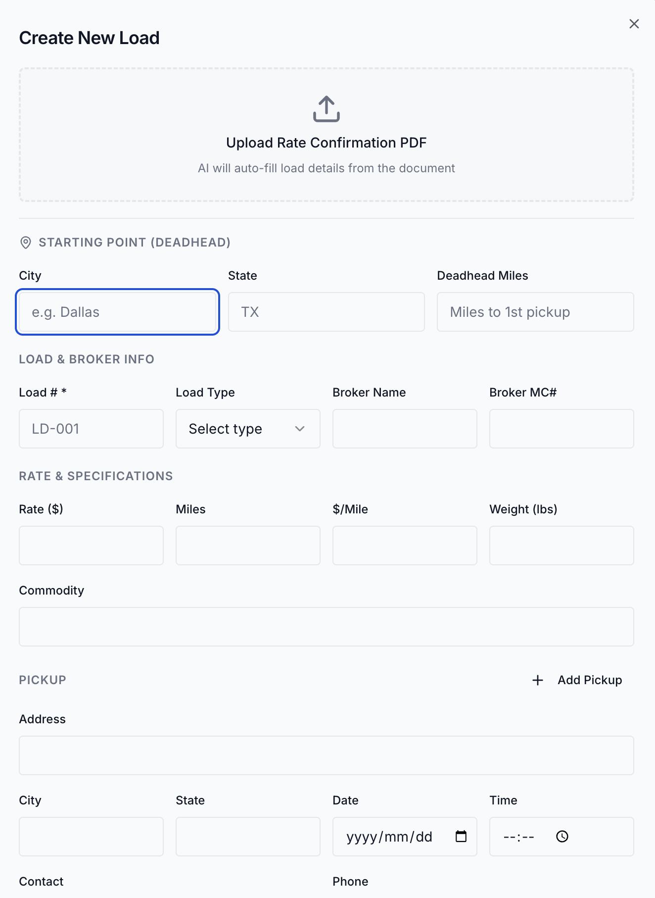655x898 pixels.
Task: Open the clock picker on the pickup Time field
Action: [x=562, y=837]
